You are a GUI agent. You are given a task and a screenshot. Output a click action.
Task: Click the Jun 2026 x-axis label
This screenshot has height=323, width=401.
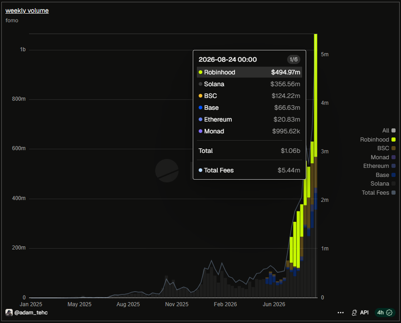274,304
